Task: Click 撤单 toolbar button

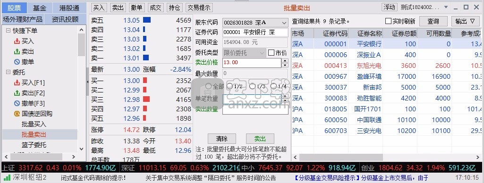Action: [136, 8]
